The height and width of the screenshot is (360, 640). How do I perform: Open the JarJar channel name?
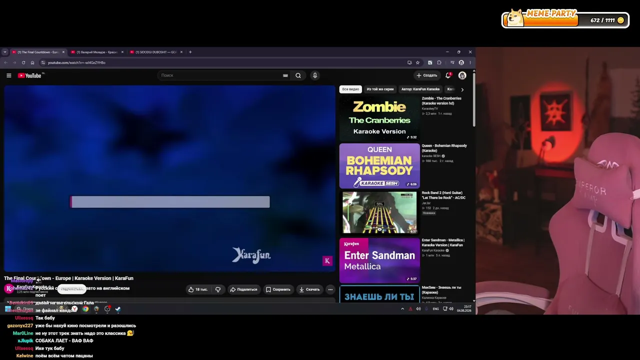pos(426,203)
